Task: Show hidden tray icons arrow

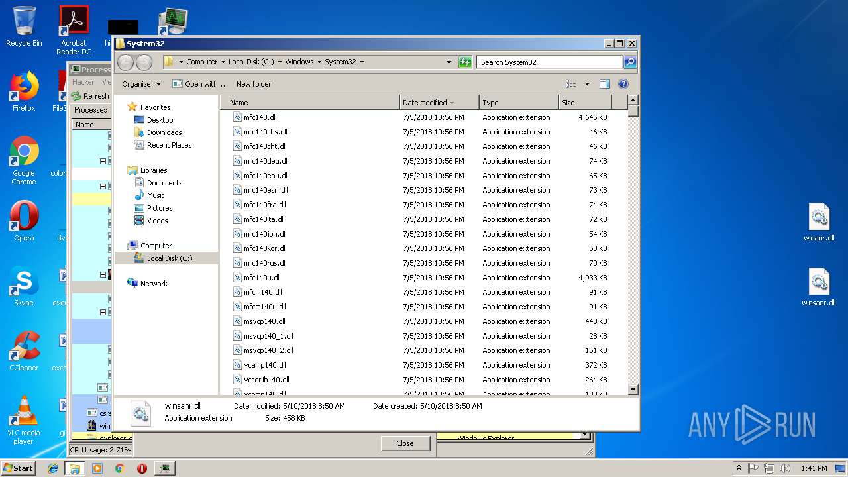Action: [x=739, y=468]
